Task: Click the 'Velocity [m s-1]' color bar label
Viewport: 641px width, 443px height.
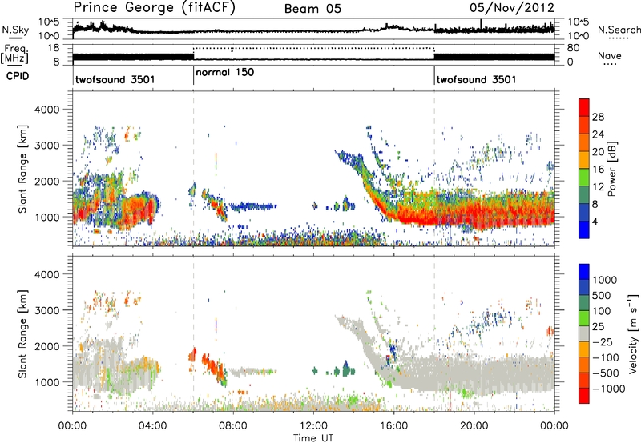Action: click(x=633, y=333)
